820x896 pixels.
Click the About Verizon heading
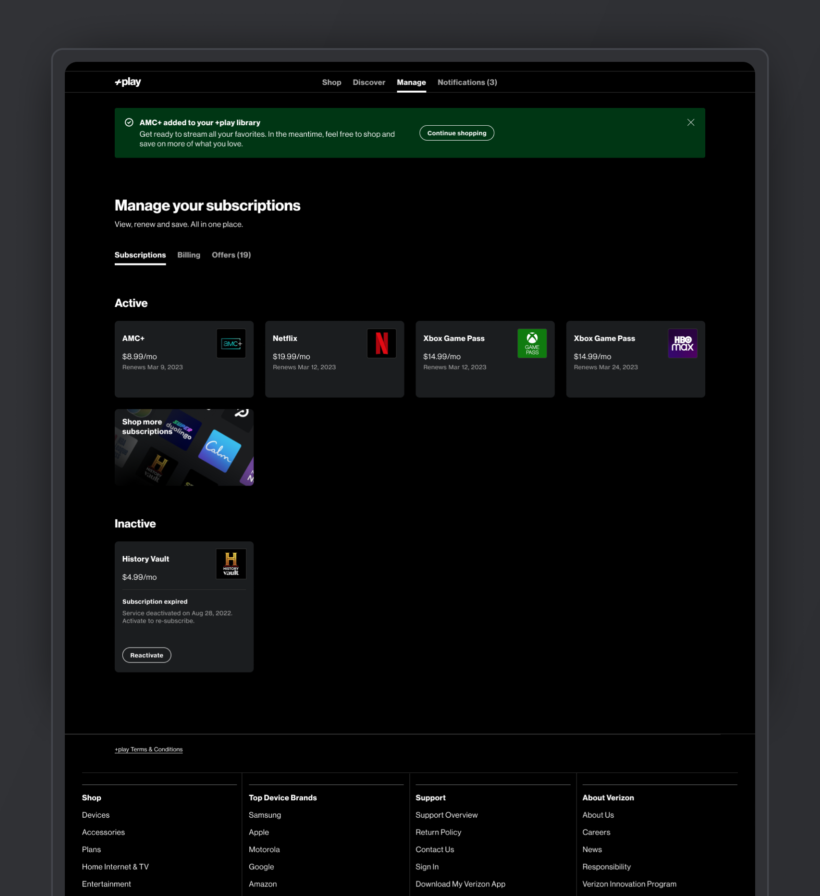point(608,798)
